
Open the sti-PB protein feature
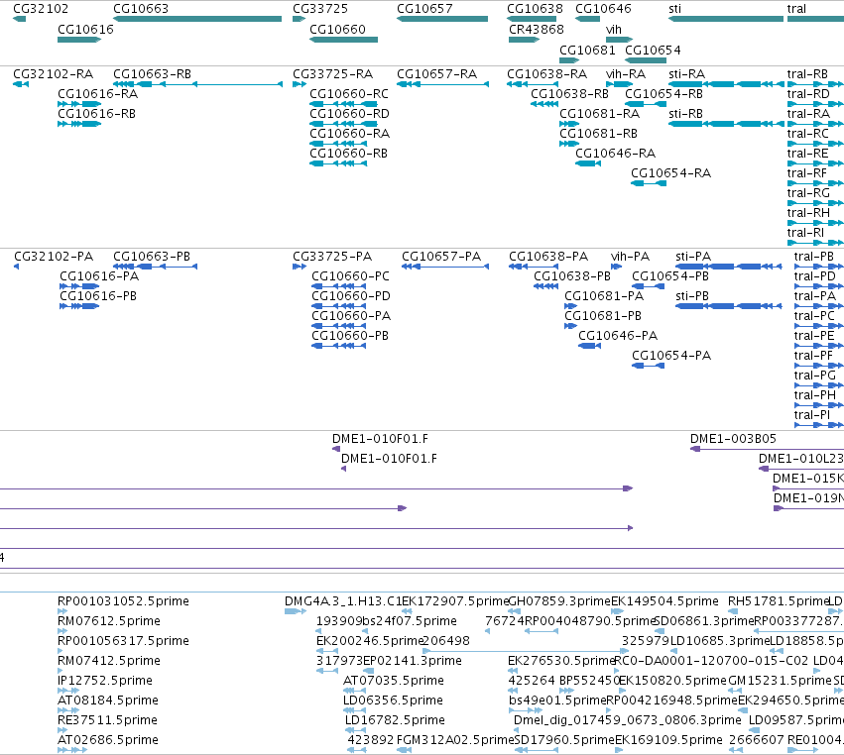click(x=728, y=306)
